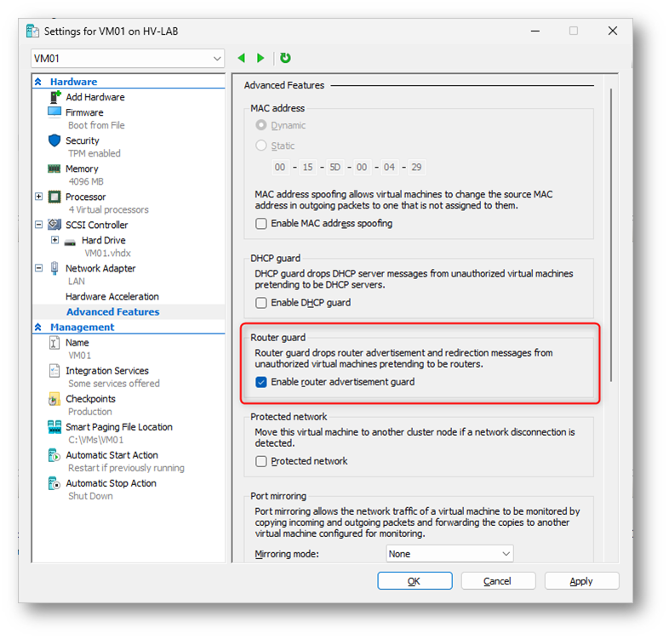
Task: Click the green refresh icon
Action: coord(285,58)
